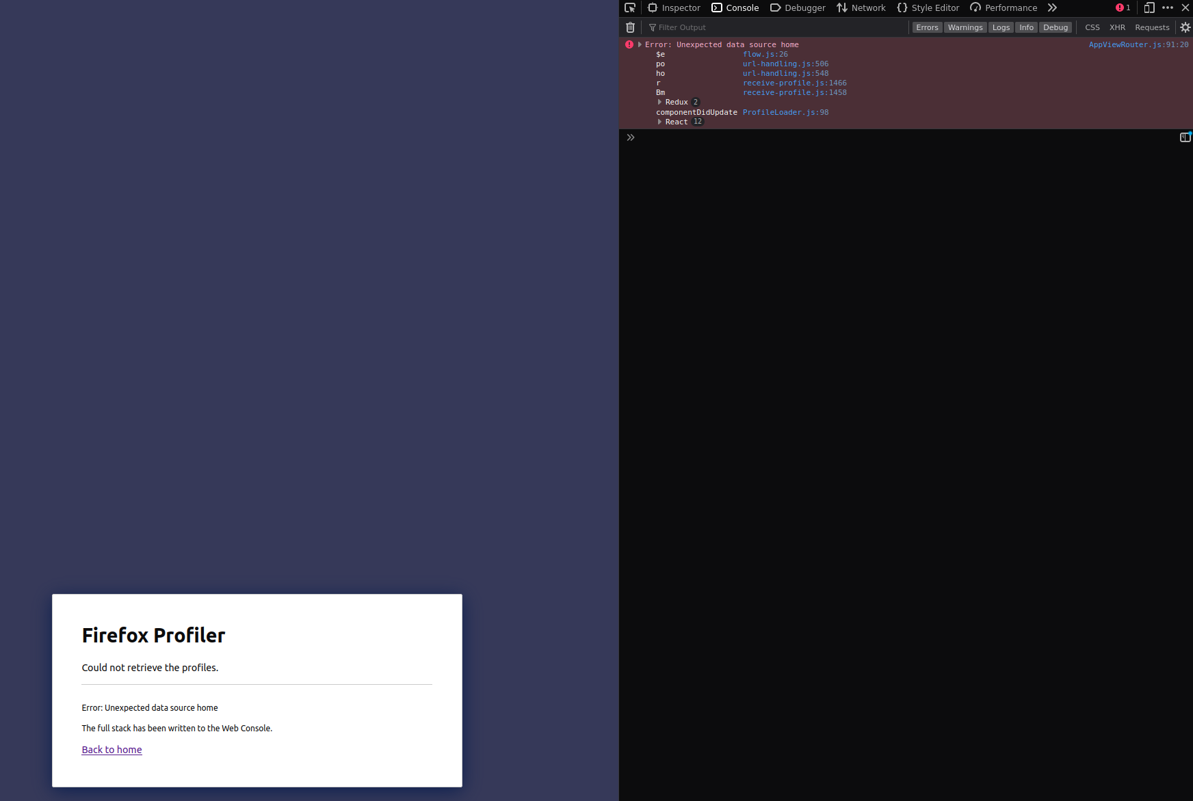Image resolution: width=1193 pixels, height=801 pixels.
Task: Follow the Back to home link
Action: click(112, 750)
